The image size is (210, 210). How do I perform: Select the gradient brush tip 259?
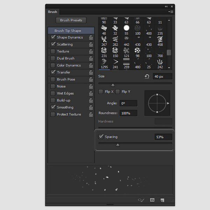126,64
